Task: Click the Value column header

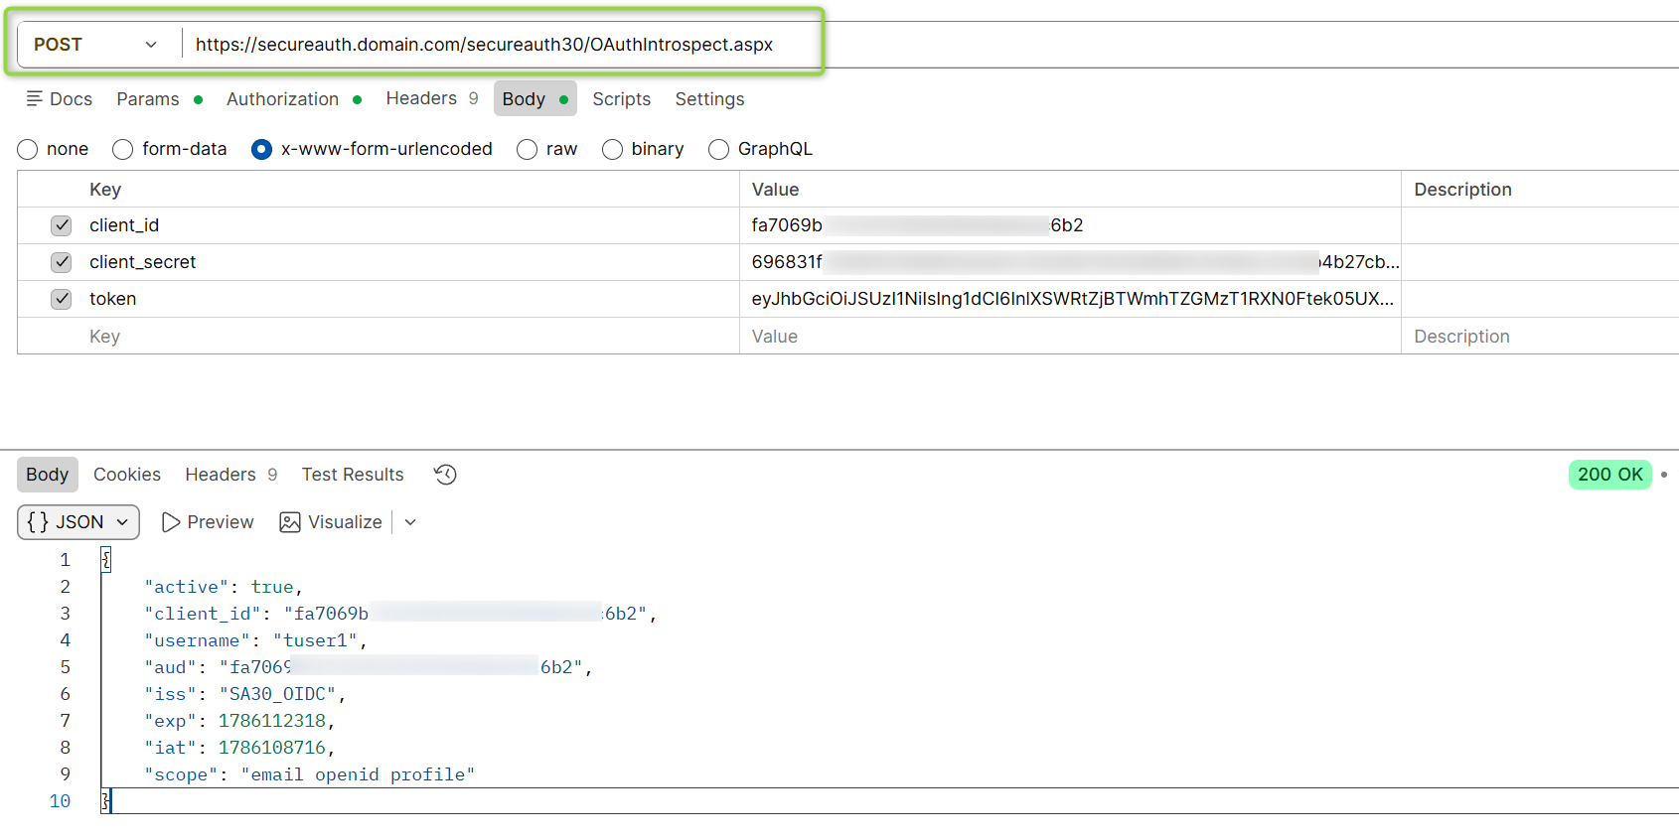Action: (775, 190)
